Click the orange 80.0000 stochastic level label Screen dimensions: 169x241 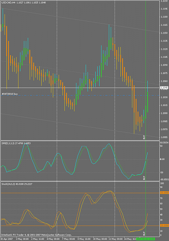point(164,192)
